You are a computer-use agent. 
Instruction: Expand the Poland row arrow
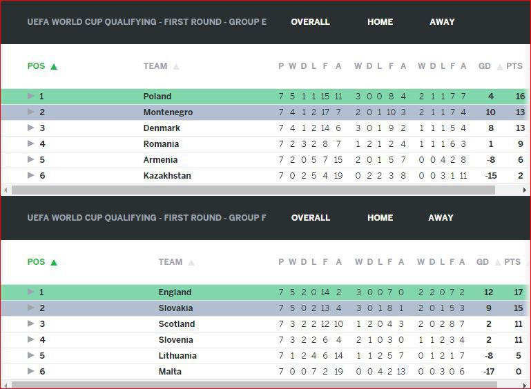pyautogui.click(x=30, y=96)
